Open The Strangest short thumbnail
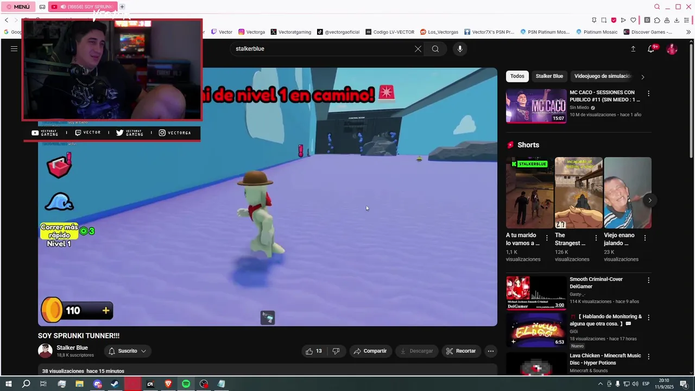 pyautogui.click(x=579, y=193)
